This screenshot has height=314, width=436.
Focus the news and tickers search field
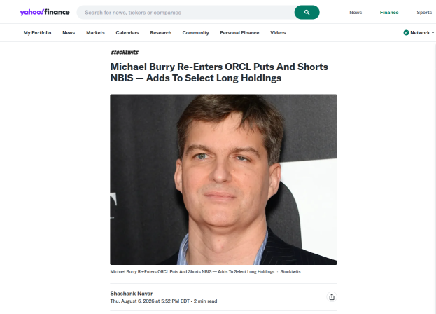pos(185,12)
